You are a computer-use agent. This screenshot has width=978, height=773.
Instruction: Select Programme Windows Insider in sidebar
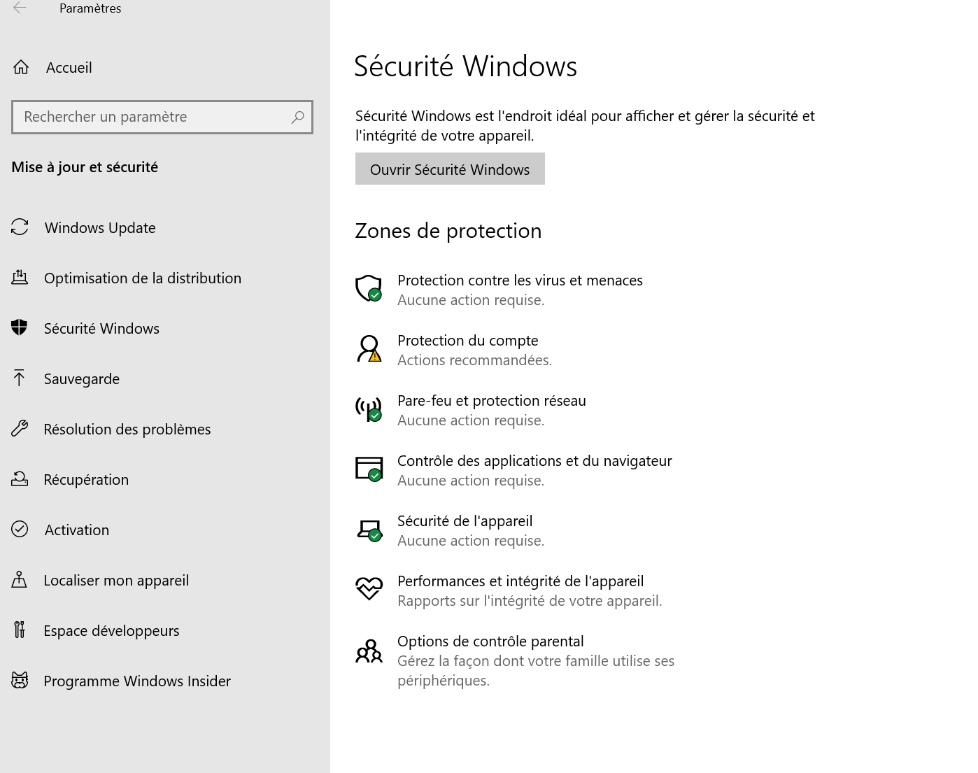pyautogui.click(x=137, y=680)
